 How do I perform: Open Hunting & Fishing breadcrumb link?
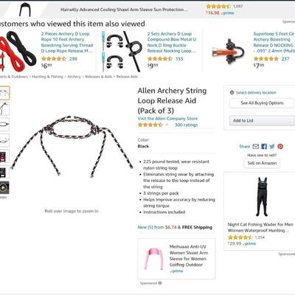point(48,77)
